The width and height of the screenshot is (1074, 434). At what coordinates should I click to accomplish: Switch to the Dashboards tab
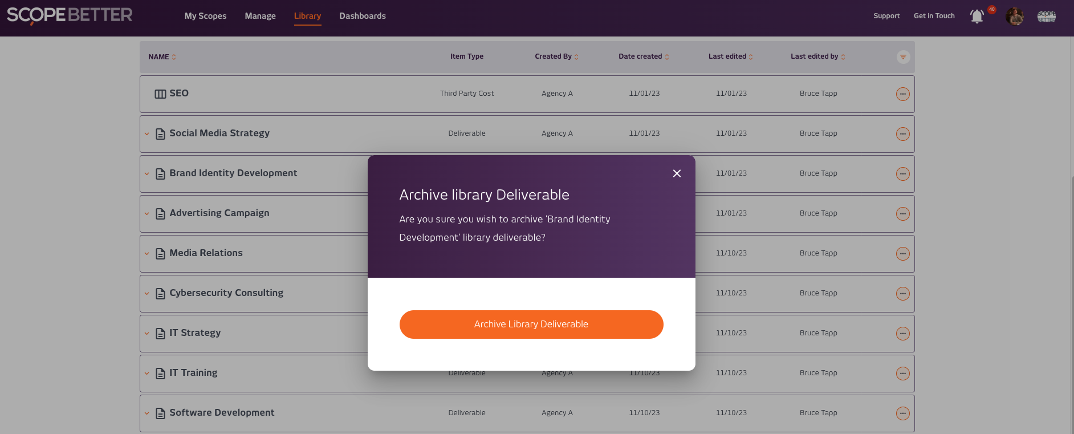click(363, 16)
